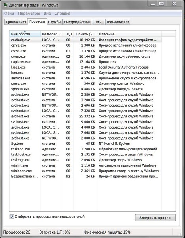Screen dimensions: 185x238
Task: Select the smss.exe process
Action: point(85,84)
